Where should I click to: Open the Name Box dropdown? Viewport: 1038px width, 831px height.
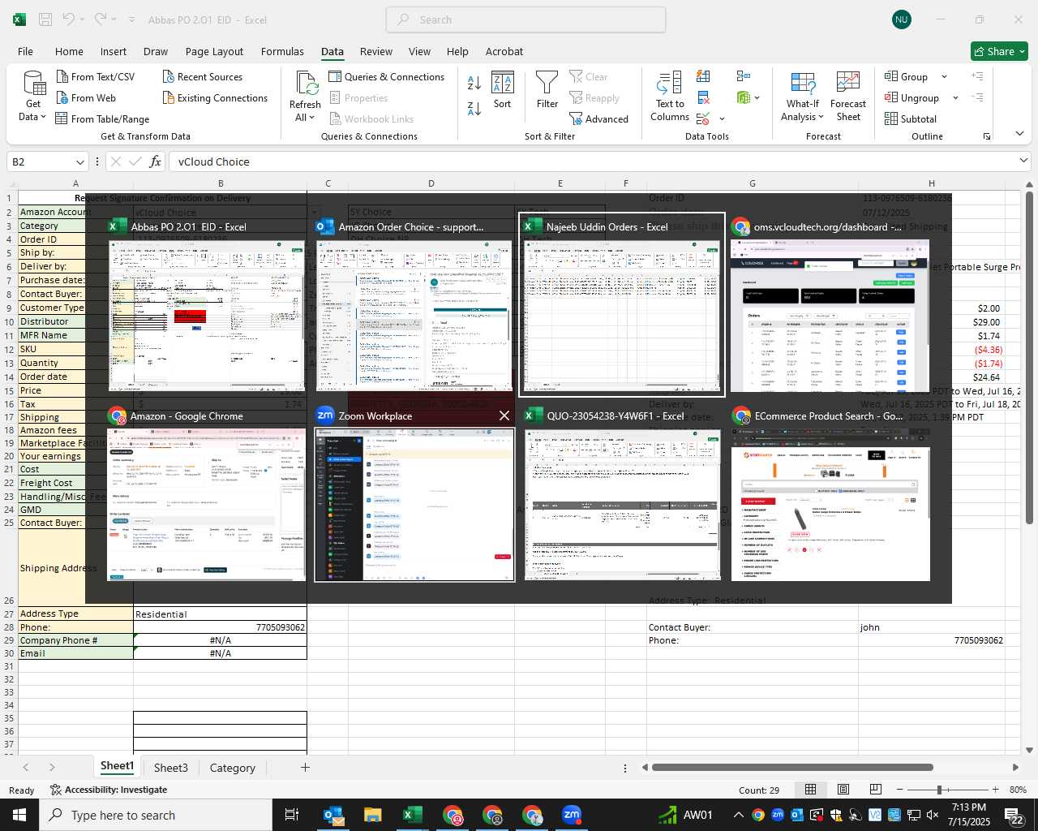pos(79,161)
